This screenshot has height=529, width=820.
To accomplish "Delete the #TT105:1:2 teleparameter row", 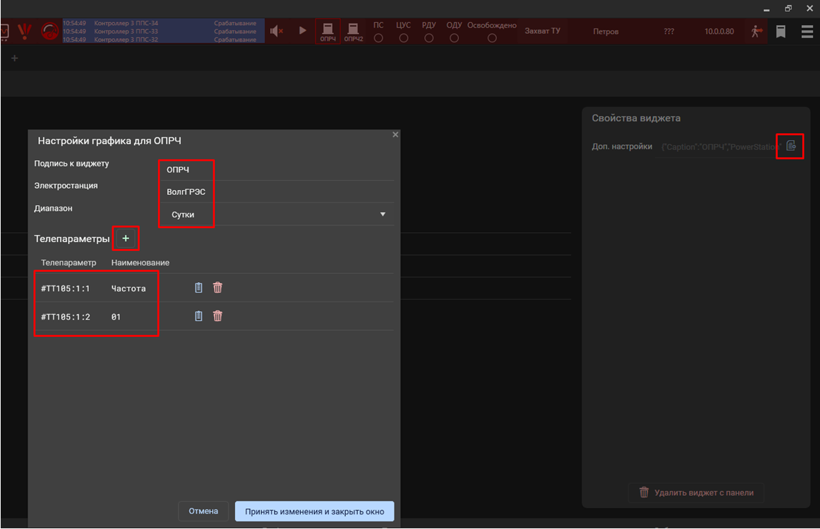I will [218, 316].
